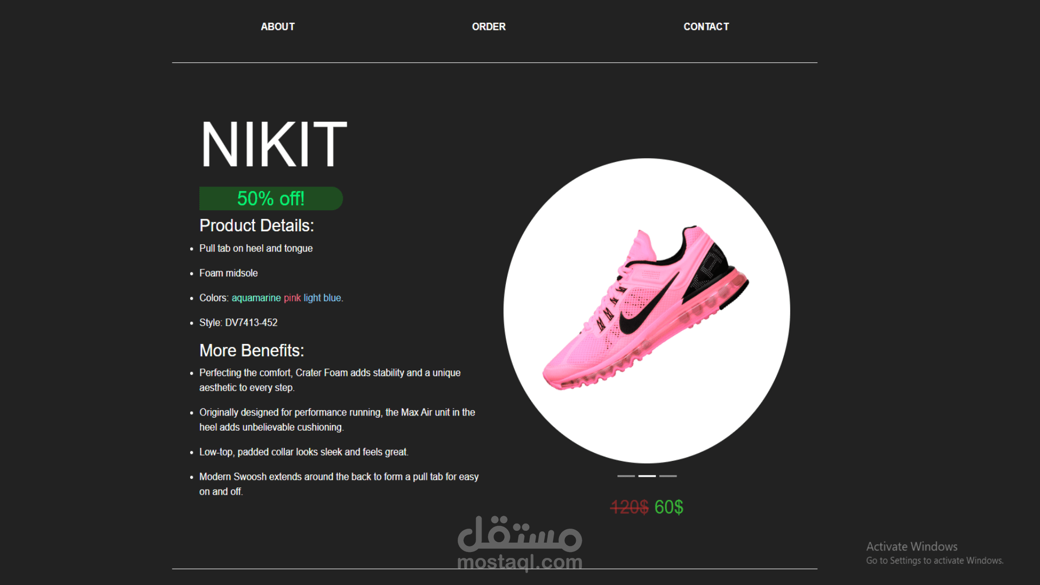Click the Foam midsole bullet item
This screenshot has width=1040, height=585.
[x=229, y=274]
